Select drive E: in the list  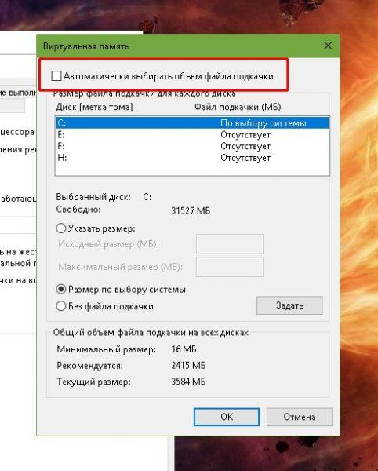(192, 134)
